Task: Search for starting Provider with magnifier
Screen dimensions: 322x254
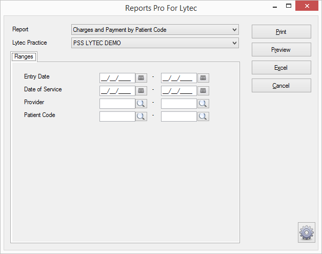Action: pos(141,104)
